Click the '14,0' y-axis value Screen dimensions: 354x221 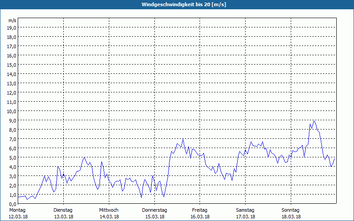tap(12, 74)
